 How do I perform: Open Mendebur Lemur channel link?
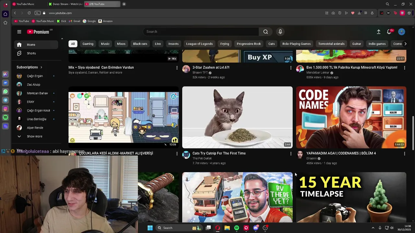[x=318, y=73]
